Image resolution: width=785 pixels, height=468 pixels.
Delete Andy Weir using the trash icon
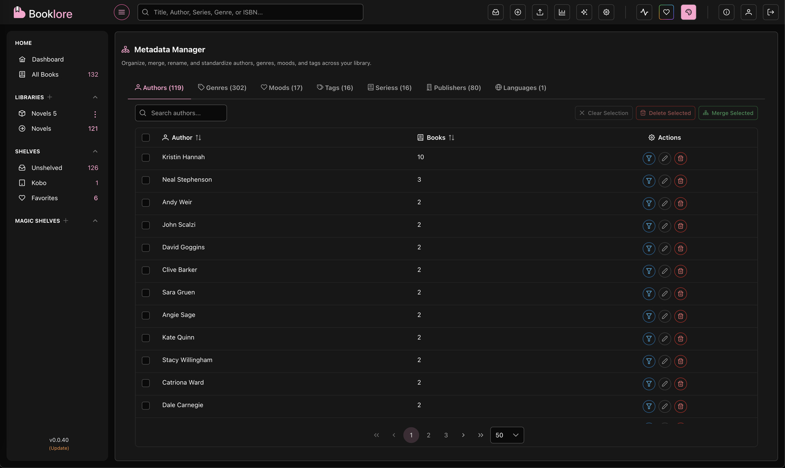click(680, 203)
